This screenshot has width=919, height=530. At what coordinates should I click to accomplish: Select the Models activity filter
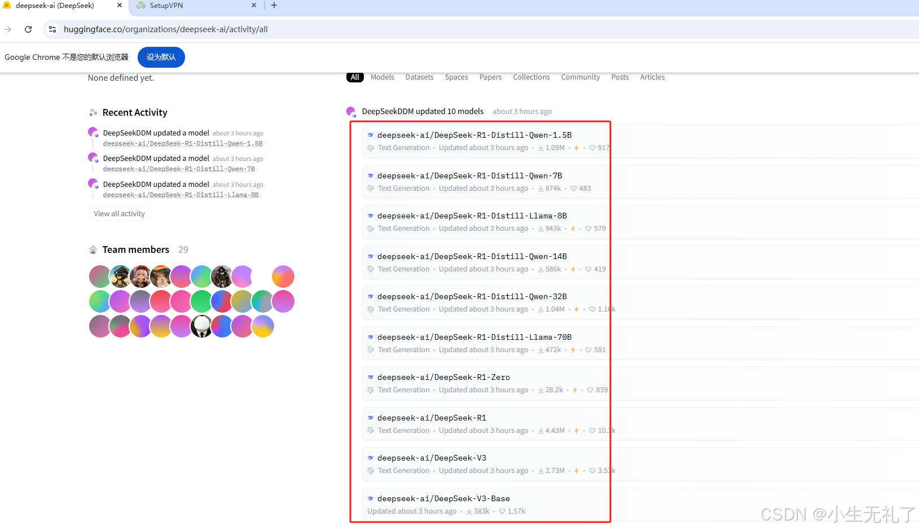382,77
